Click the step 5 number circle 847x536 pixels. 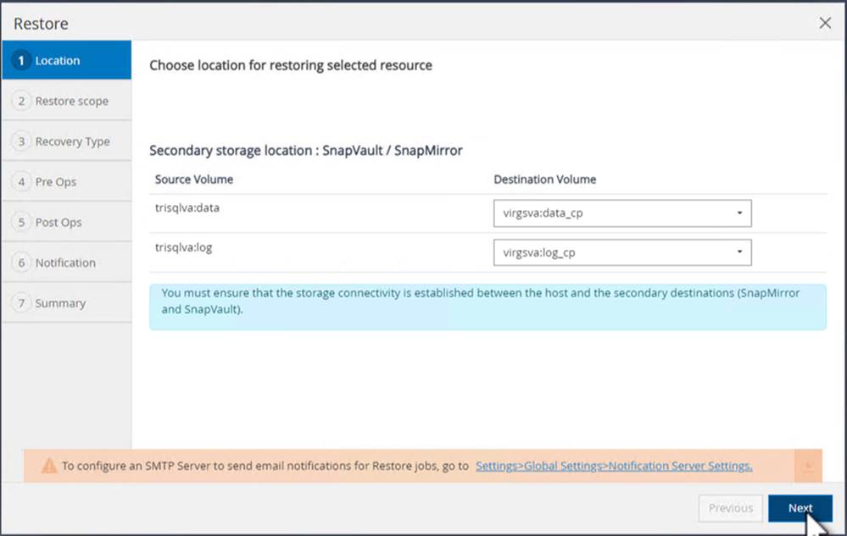22,222
